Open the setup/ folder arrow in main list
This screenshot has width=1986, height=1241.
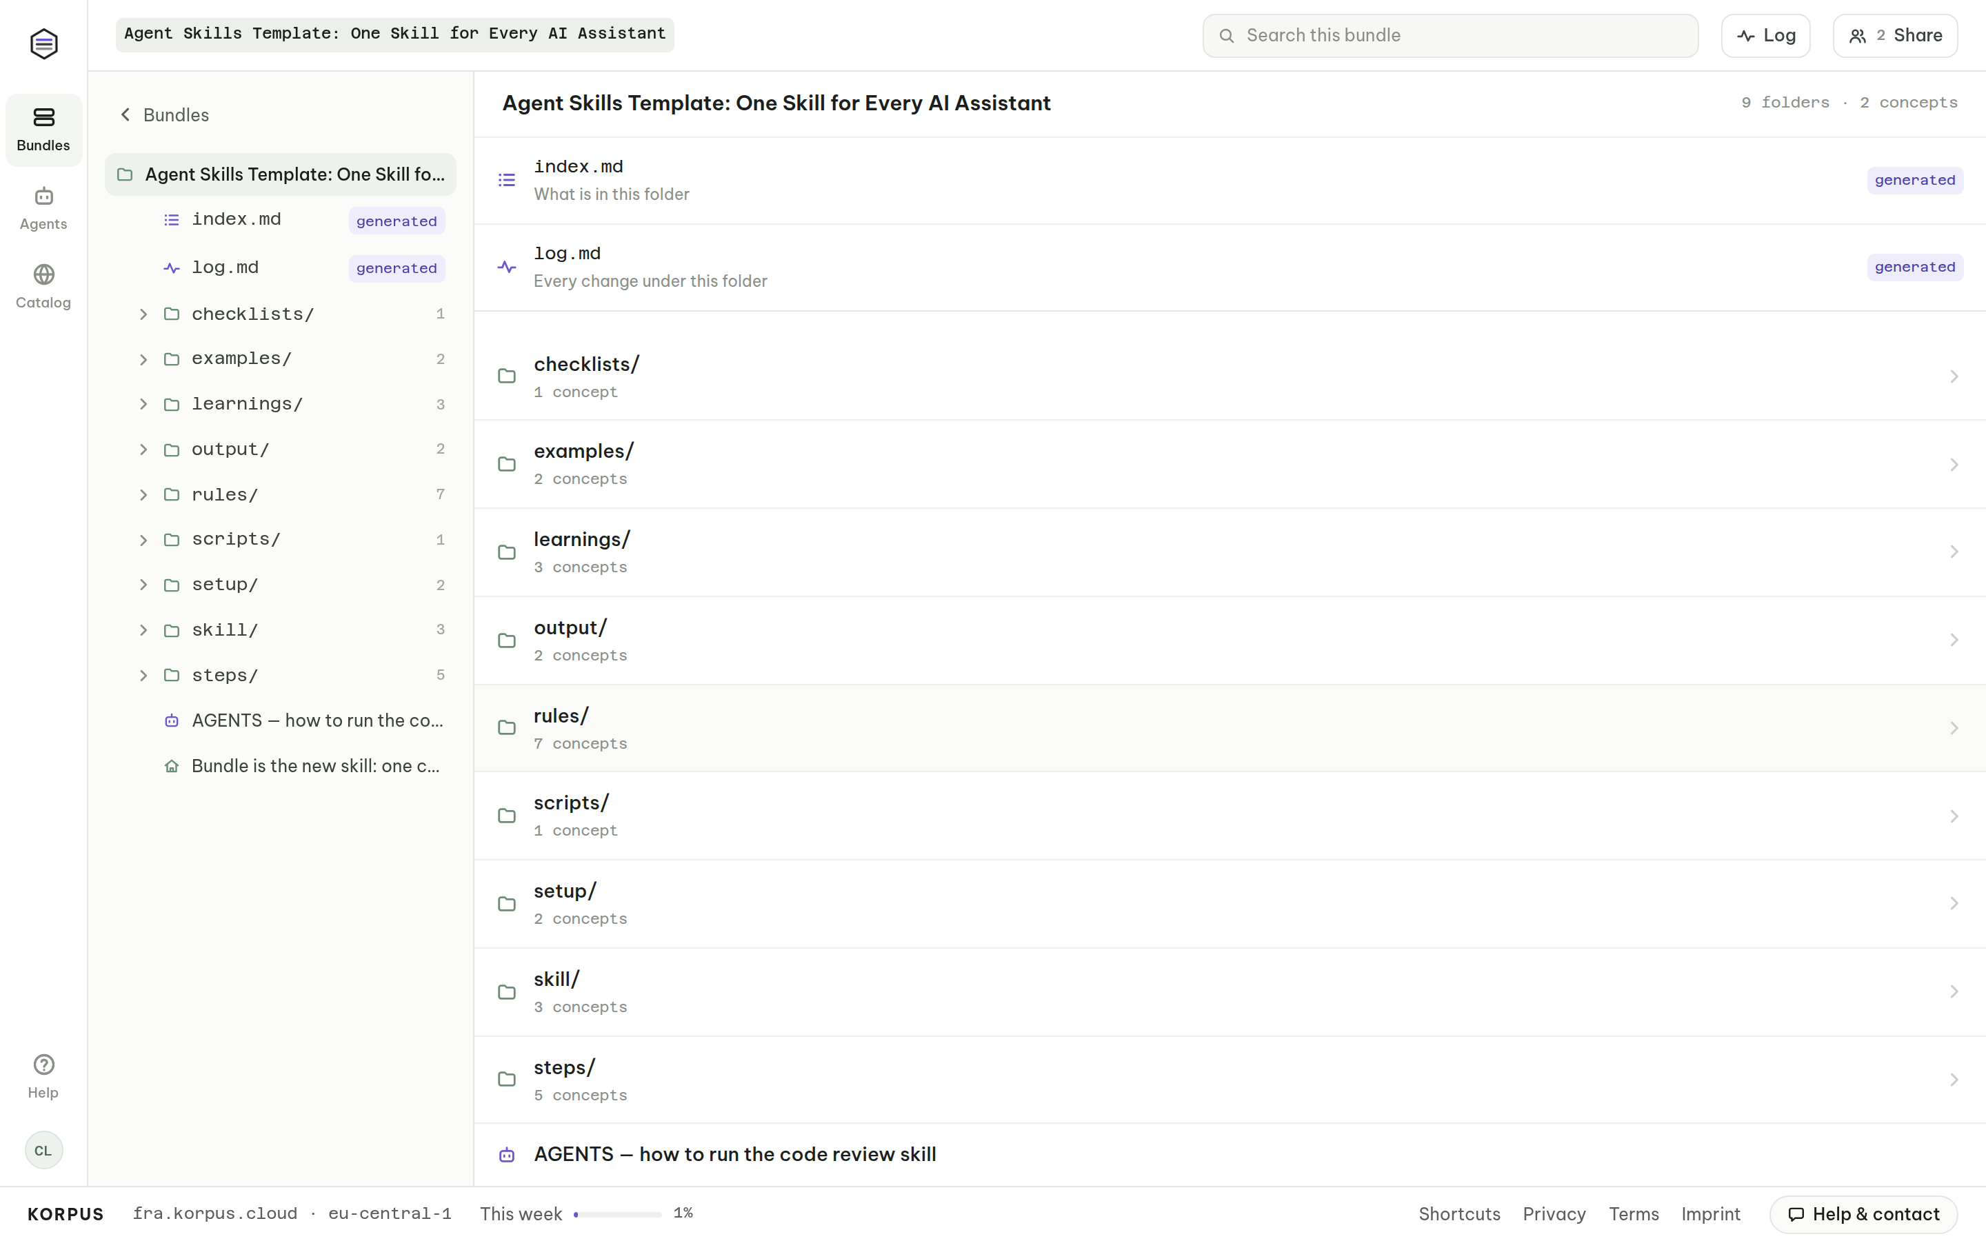[1953, 904]
